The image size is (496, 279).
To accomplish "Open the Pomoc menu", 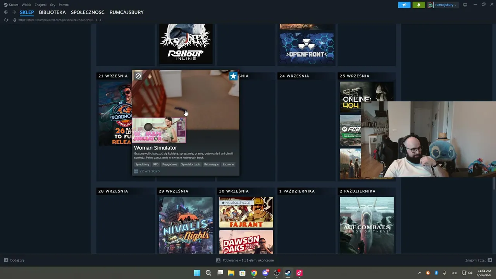I will 64,5.
